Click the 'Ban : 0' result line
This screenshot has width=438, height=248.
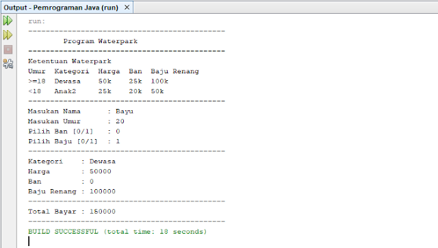tap(61, 182)
